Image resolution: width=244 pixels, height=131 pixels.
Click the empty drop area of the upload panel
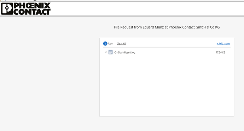pos(167,86)
